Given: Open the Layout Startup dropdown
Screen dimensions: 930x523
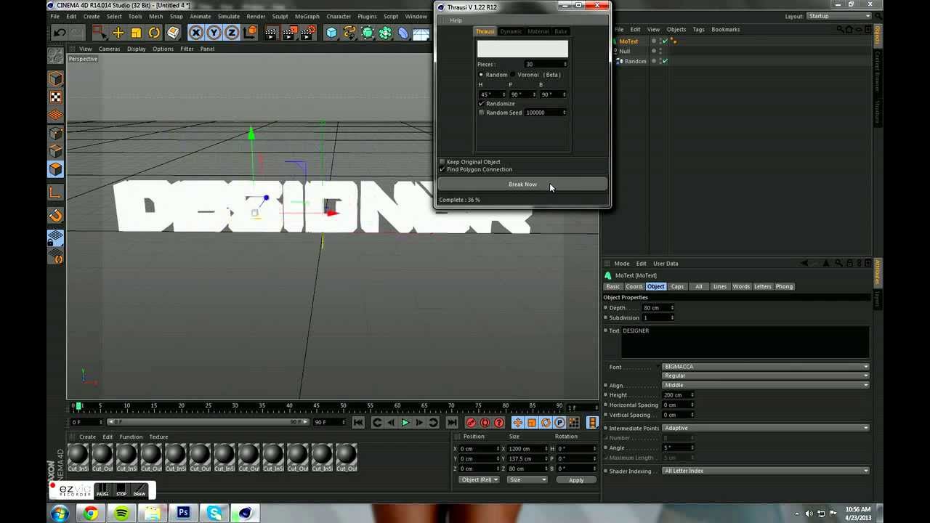Looking at the screenshot, I should [839, 16].
